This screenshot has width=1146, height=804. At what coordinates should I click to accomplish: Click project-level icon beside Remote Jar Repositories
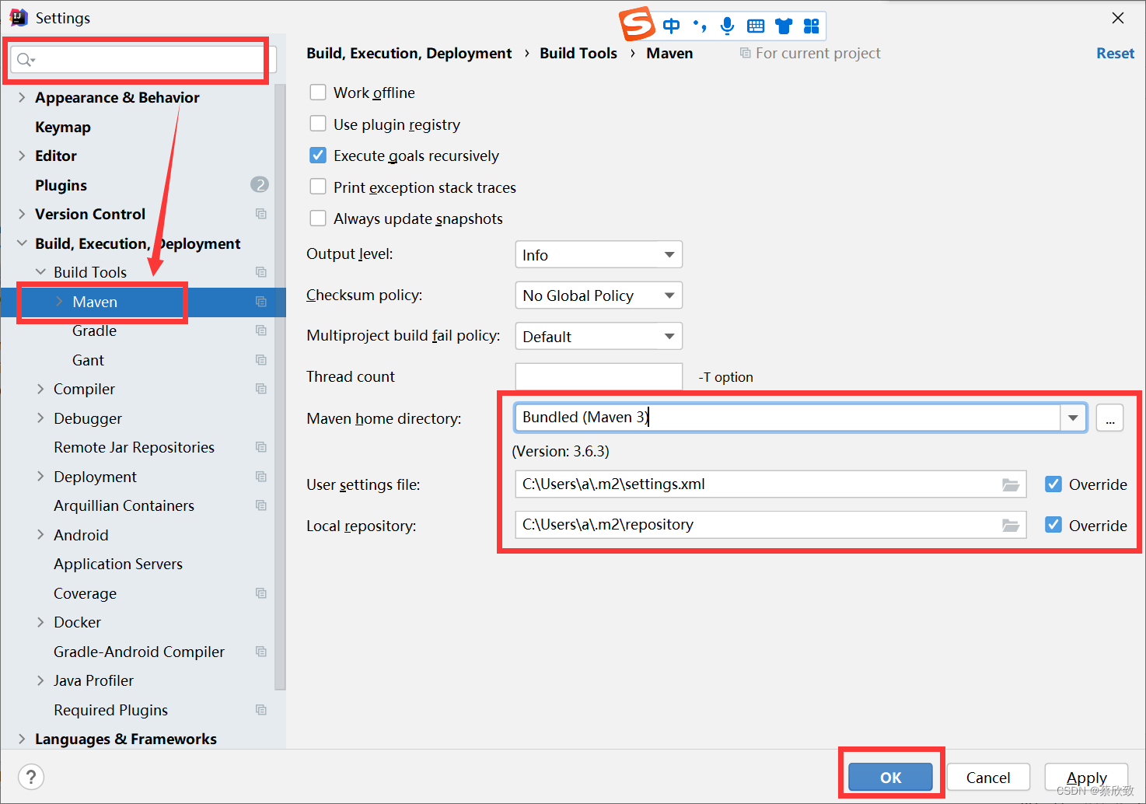tap(261, 447)
